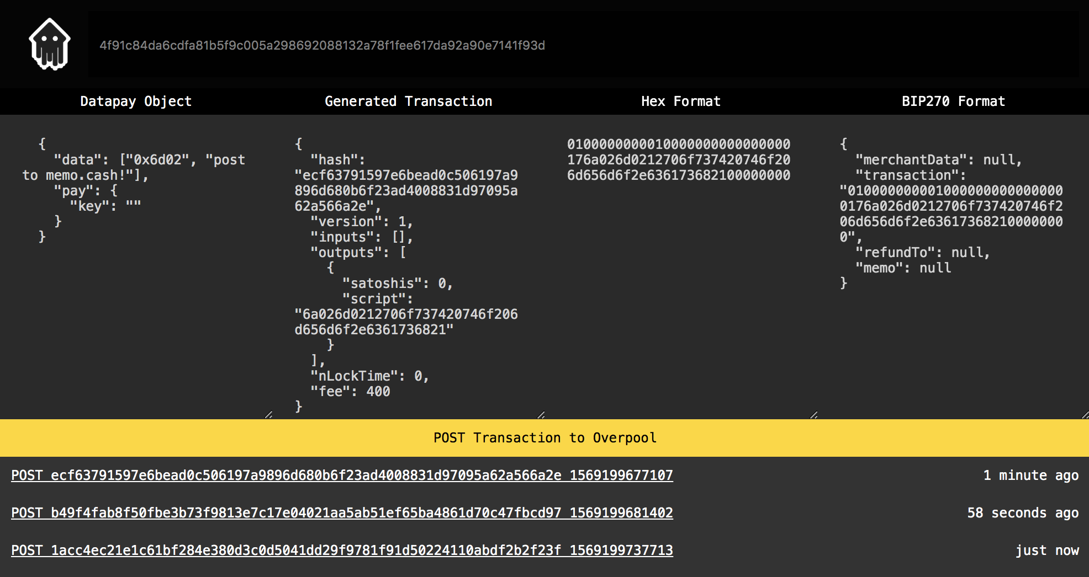Click the 'just now' timestamp label
Viewport: 1089px width, 577px height.
(1048, 550)
